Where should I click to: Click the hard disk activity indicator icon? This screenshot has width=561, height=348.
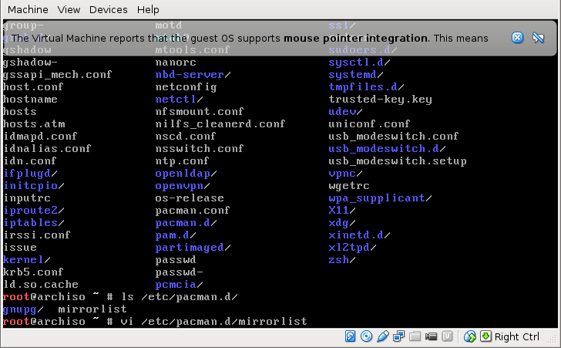[351, 336]
